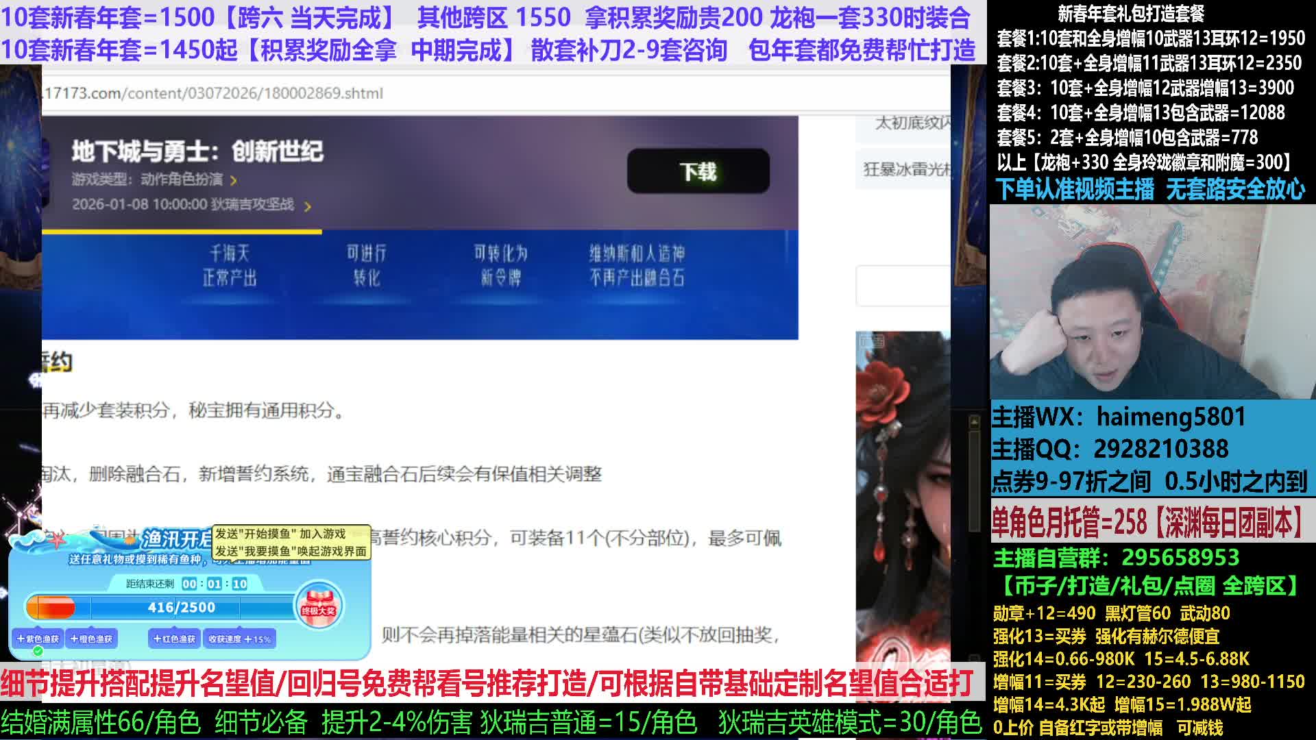The width and height of the screenshot is (1316, 740).
Task: Click the 终极大奖 gift box icon
Action: (x=318, y=606)
